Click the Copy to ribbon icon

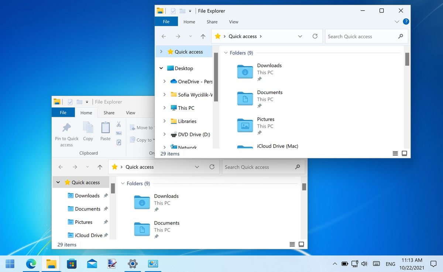click(x=133, y=140)
